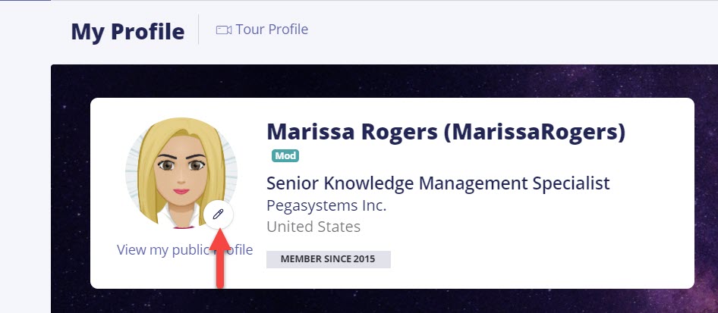This screenshot has width=718, height=313.
Task: Click the teal Mod badge
Action: (x=285, y=156)
